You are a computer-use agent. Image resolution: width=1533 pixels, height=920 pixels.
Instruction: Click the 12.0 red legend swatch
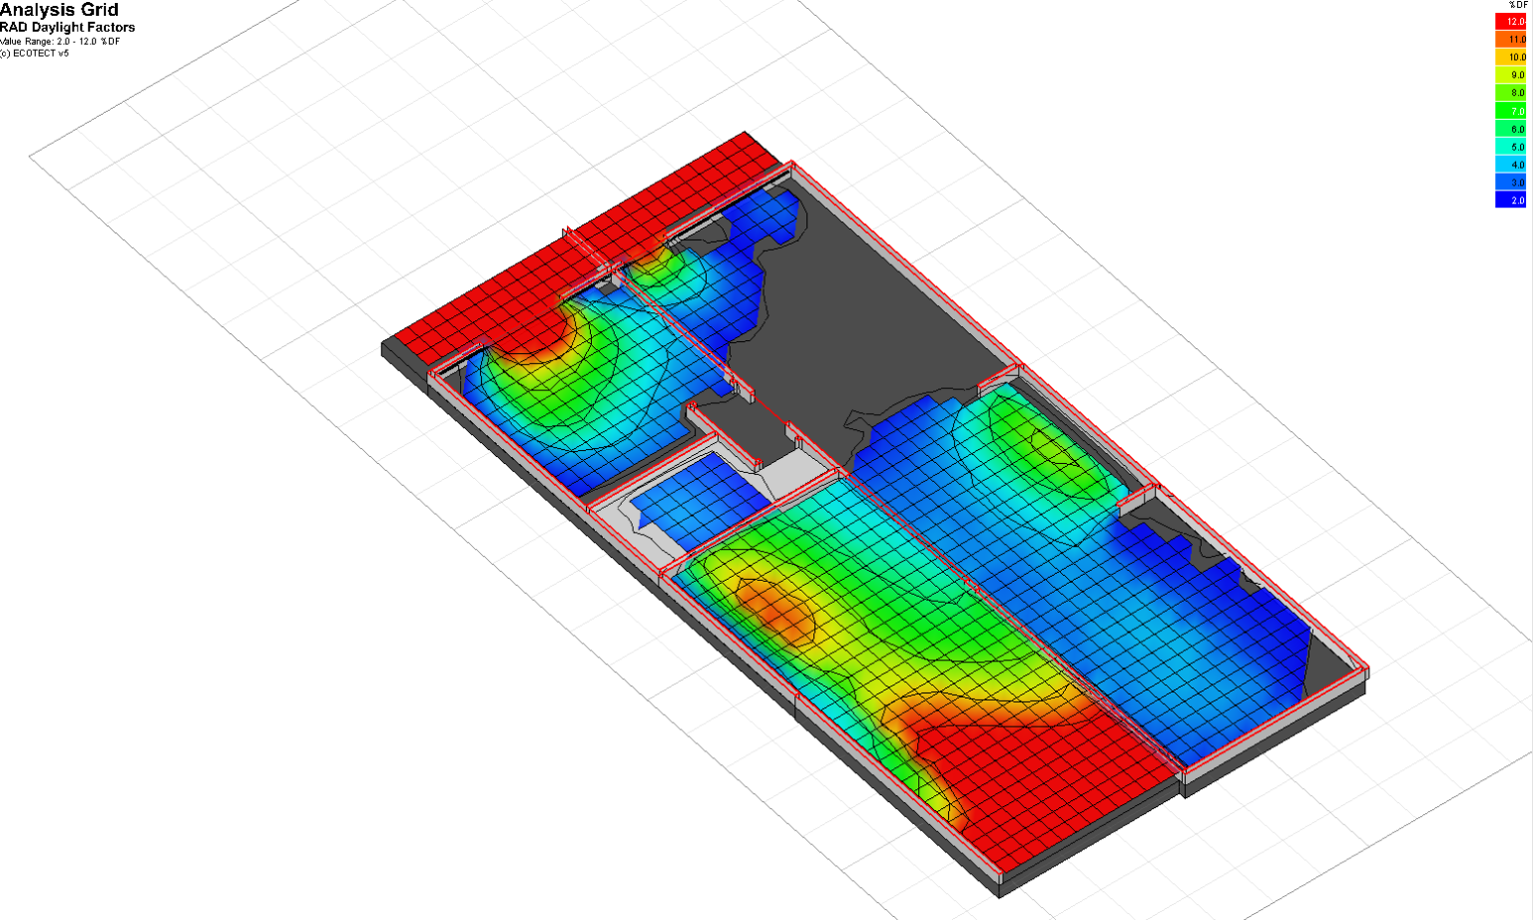pos(1510,21)
